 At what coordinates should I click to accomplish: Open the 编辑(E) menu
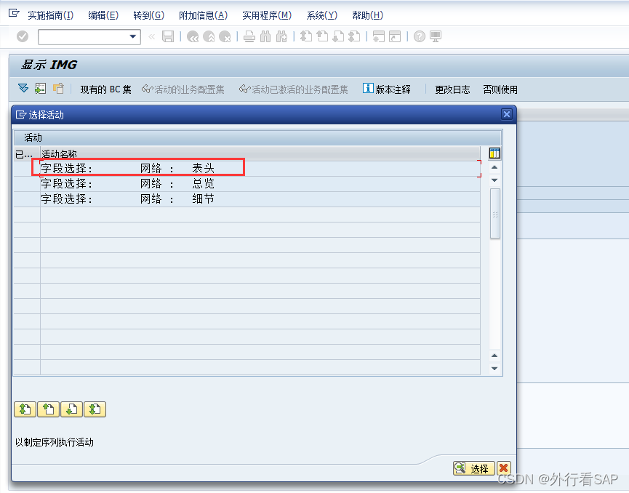(x=103, y=15)
